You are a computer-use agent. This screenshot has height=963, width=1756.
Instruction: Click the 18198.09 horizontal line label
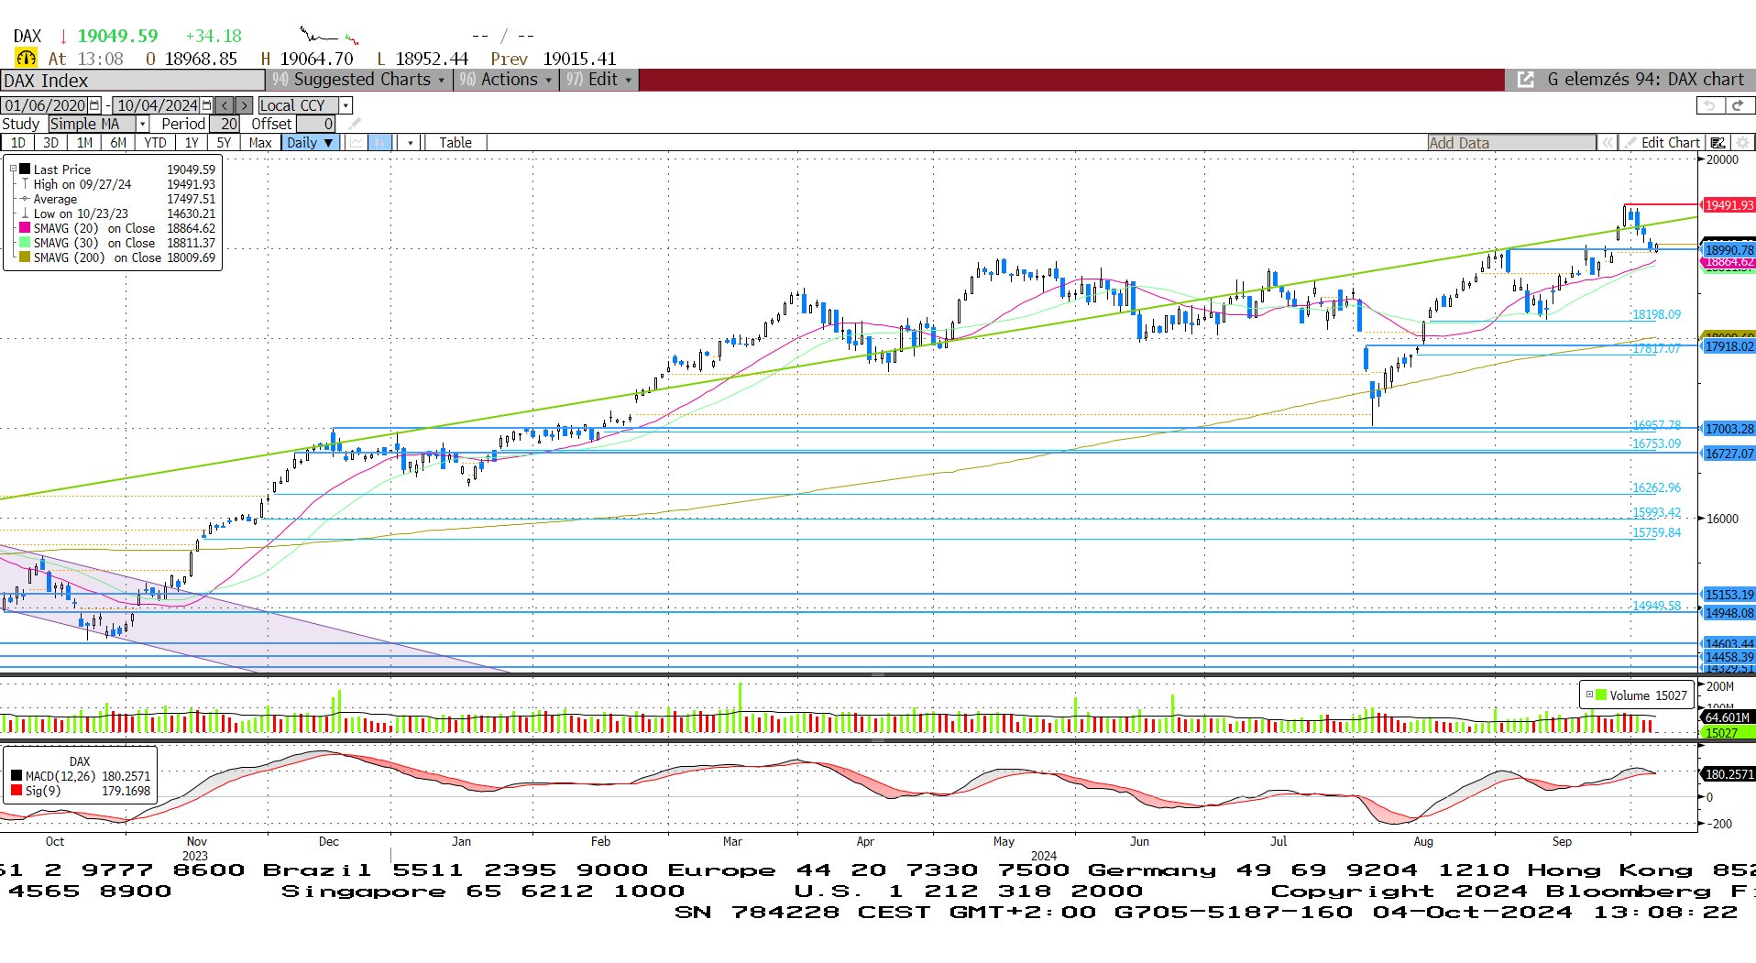click(x=1656, y=314)
